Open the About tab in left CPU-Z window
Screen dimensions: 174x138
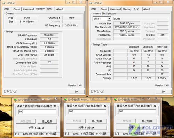point(60,9)
